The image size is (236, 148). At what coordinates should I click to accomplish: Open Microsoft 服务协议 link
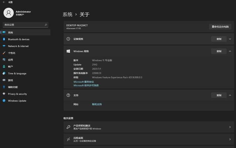(x=84, y=82)
